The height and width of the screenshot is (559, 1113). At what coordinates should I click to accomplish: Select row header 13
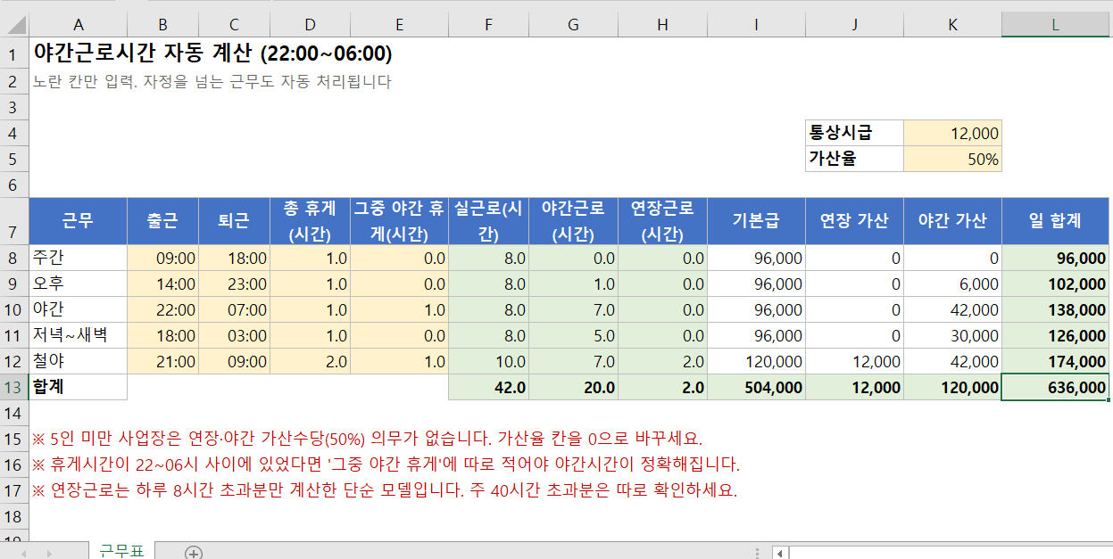[14, 388]
